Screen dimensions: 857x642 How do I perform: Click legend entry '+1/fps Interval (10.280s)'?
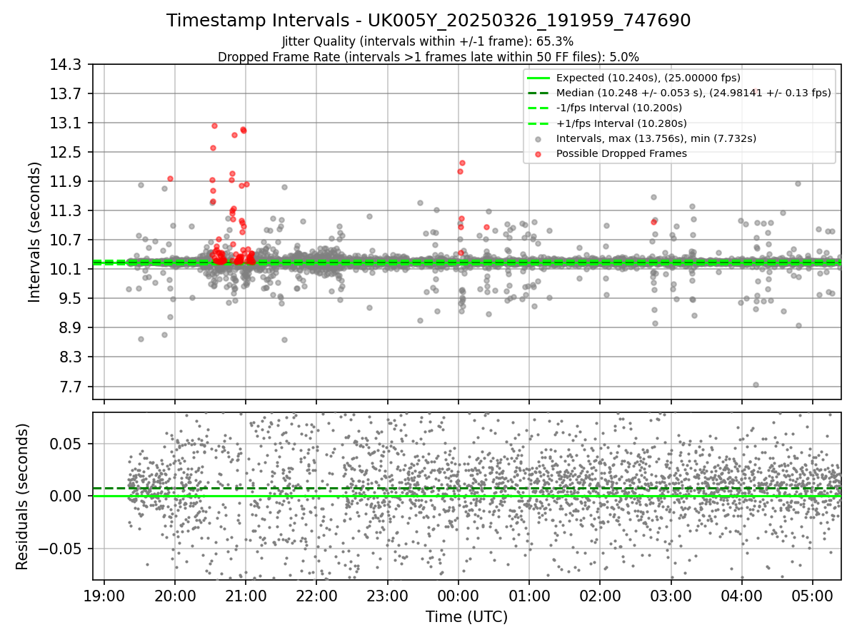pos(620,123)
